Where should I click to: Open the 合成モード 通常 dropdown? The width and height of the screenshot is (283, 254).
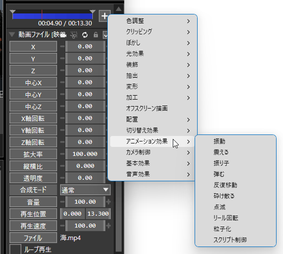coord(85,190)
